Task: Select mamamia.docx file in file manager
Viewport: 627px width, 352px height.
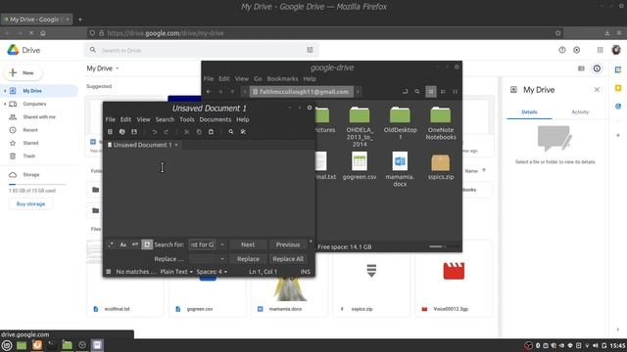Action: pyautogui.click(x=400, y=169)
